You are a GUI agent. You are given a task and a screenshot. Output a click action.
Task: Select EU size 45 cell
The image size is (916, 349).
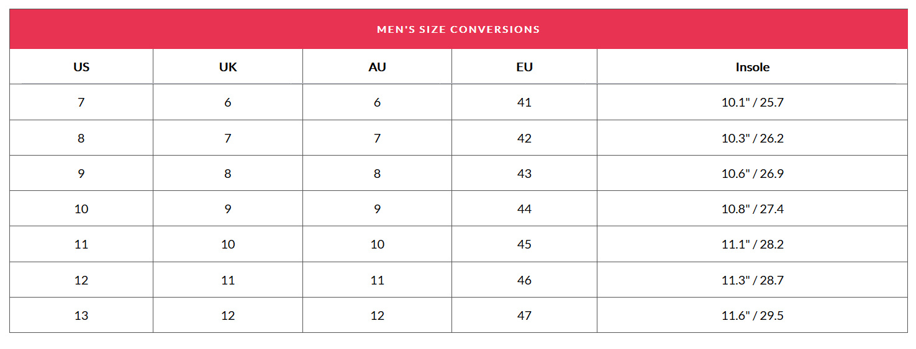(524, 244)
